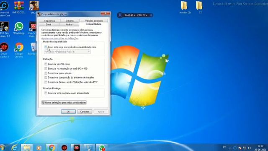The width and height of the screenshot is (268, 151).
Task: Launch Google Chrome from the desktop
Action: click(x=19, y=50)
